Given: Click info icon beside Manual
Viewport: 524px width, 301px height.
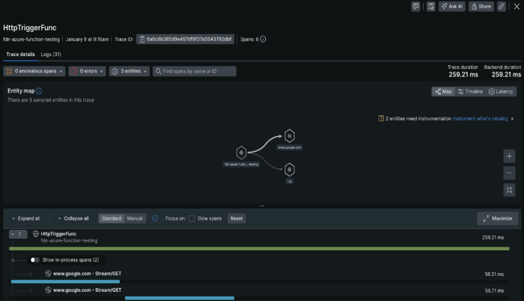Looking at the screenshot, I should 155,218.
